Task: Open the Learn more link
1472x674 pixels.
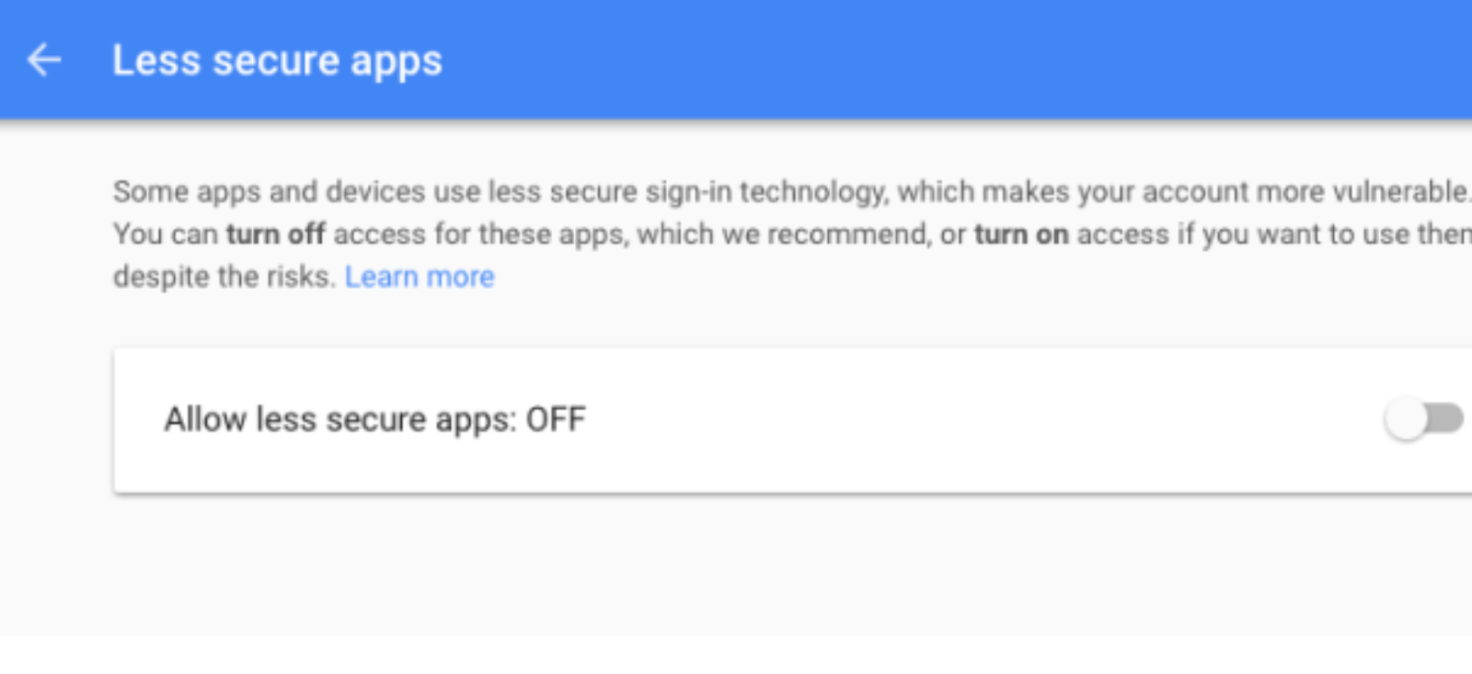Action: click(420, 277)
